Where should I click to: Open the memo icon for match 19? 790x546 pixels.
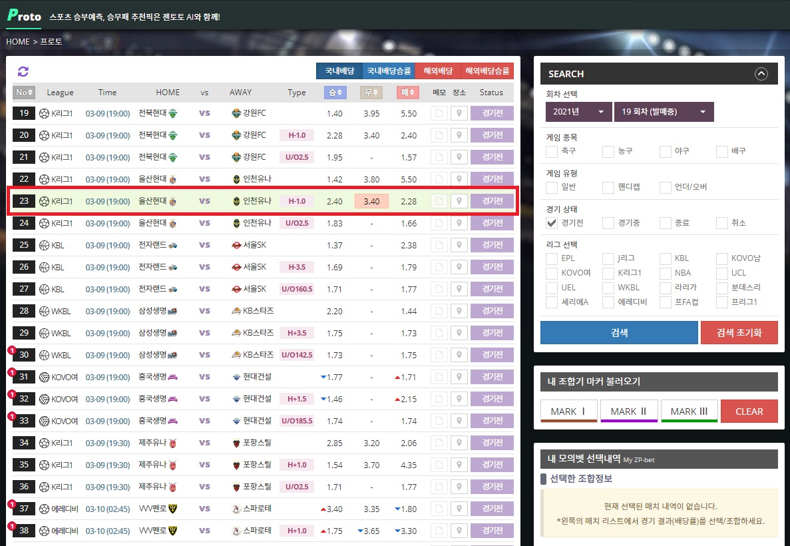pyautogui.click(x=439, y=114)
